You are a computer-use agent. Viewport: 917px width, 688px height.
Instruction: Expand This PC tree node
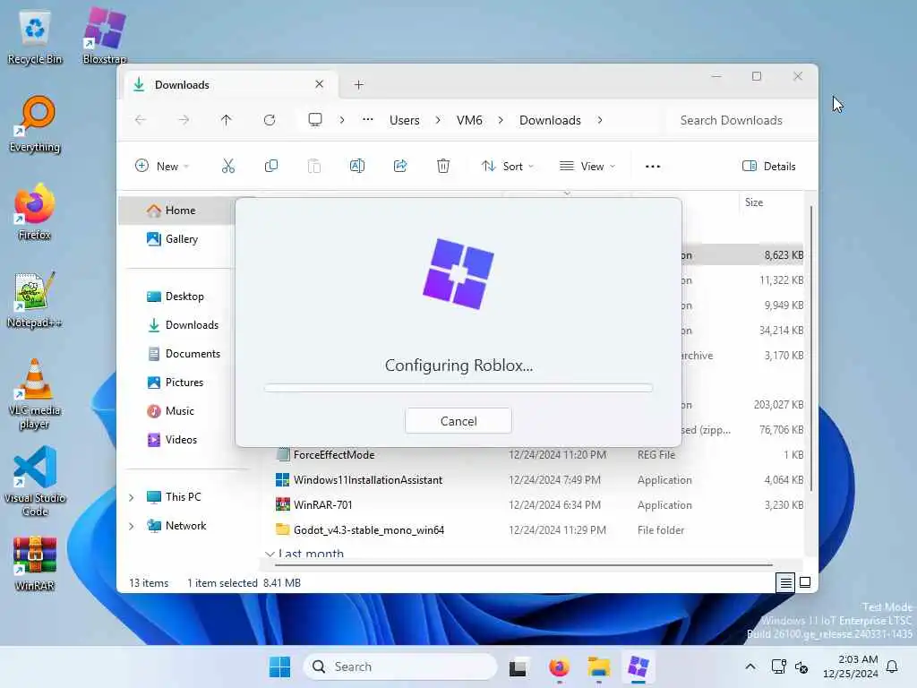click(x=132, y=497)
